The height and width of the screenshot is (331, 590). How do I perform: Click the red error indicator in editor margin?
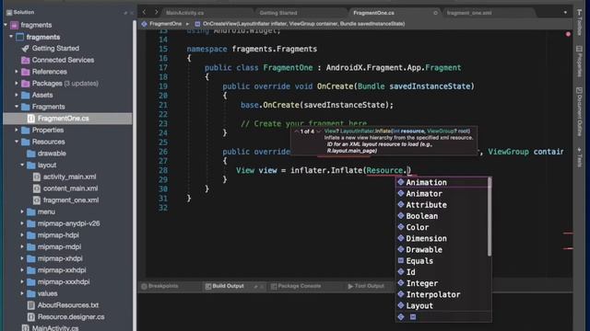(568, 34)
